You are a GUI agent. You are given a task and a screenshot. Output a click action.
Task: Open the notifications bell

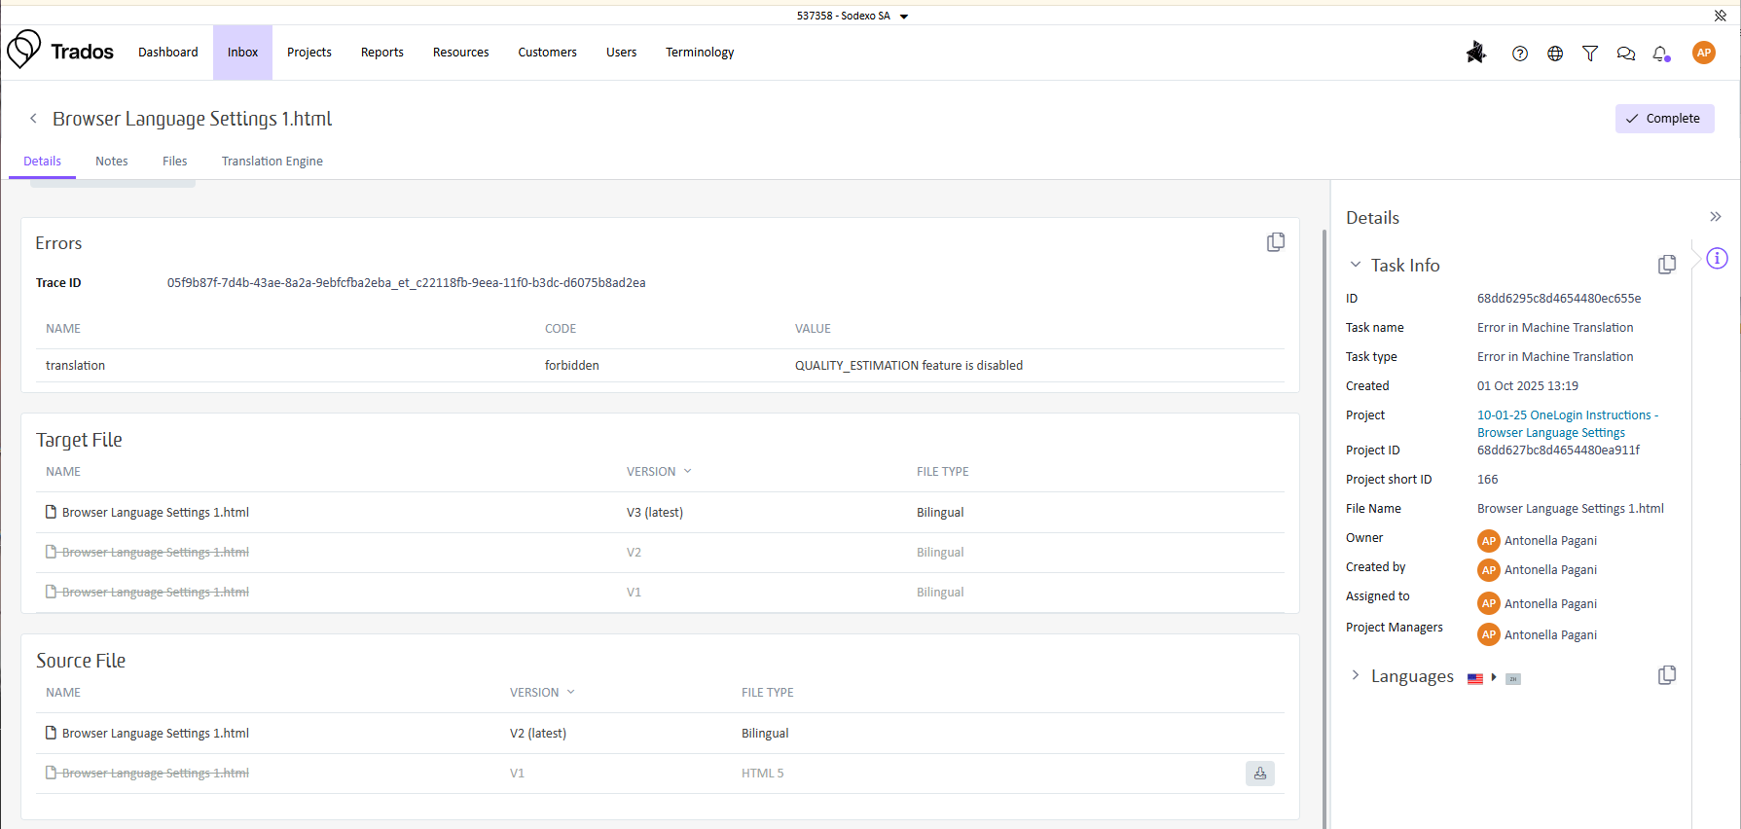[1660, 54]
